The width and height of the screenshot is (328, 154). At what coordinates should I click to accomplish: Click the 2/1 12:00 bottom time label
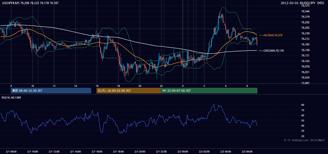[54, 151]
